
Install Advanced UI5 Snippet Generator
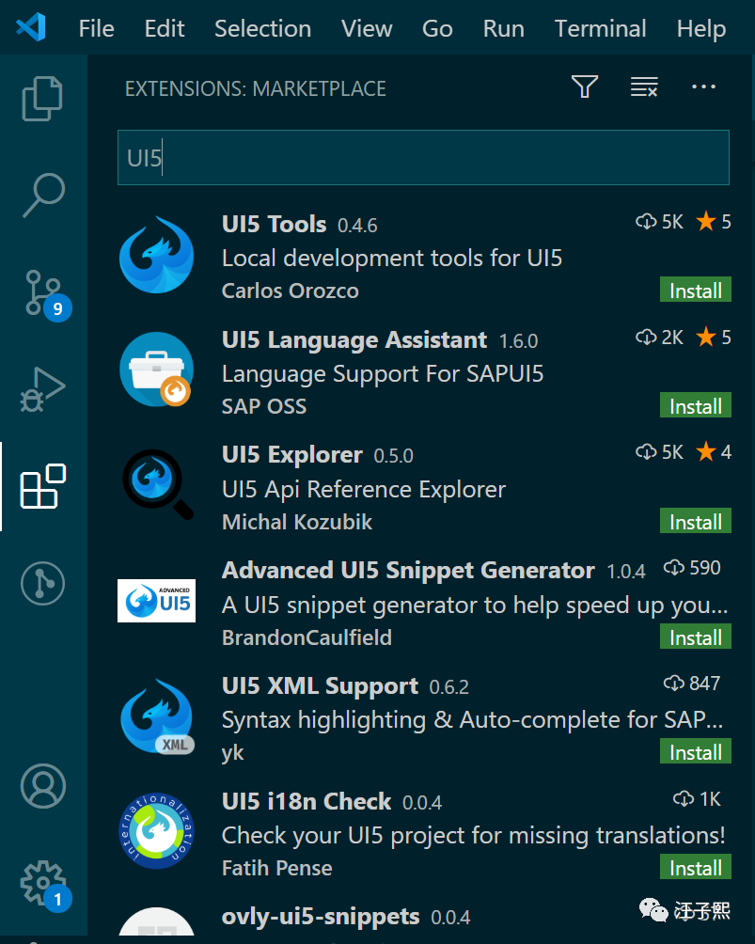tap(696, 637)
